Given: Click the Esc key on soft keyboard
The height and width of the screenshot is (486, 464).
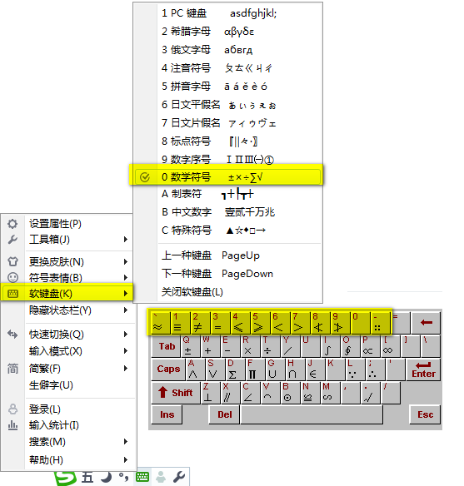Looking at the screenshot, I should [x=425, y=414].
